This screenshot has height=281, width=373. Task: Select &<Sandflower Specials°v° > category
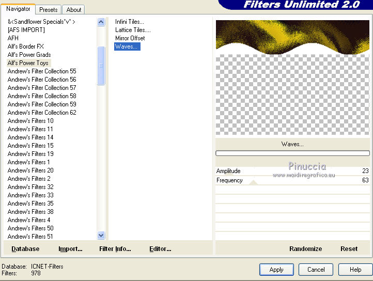[x=41, y=22]
